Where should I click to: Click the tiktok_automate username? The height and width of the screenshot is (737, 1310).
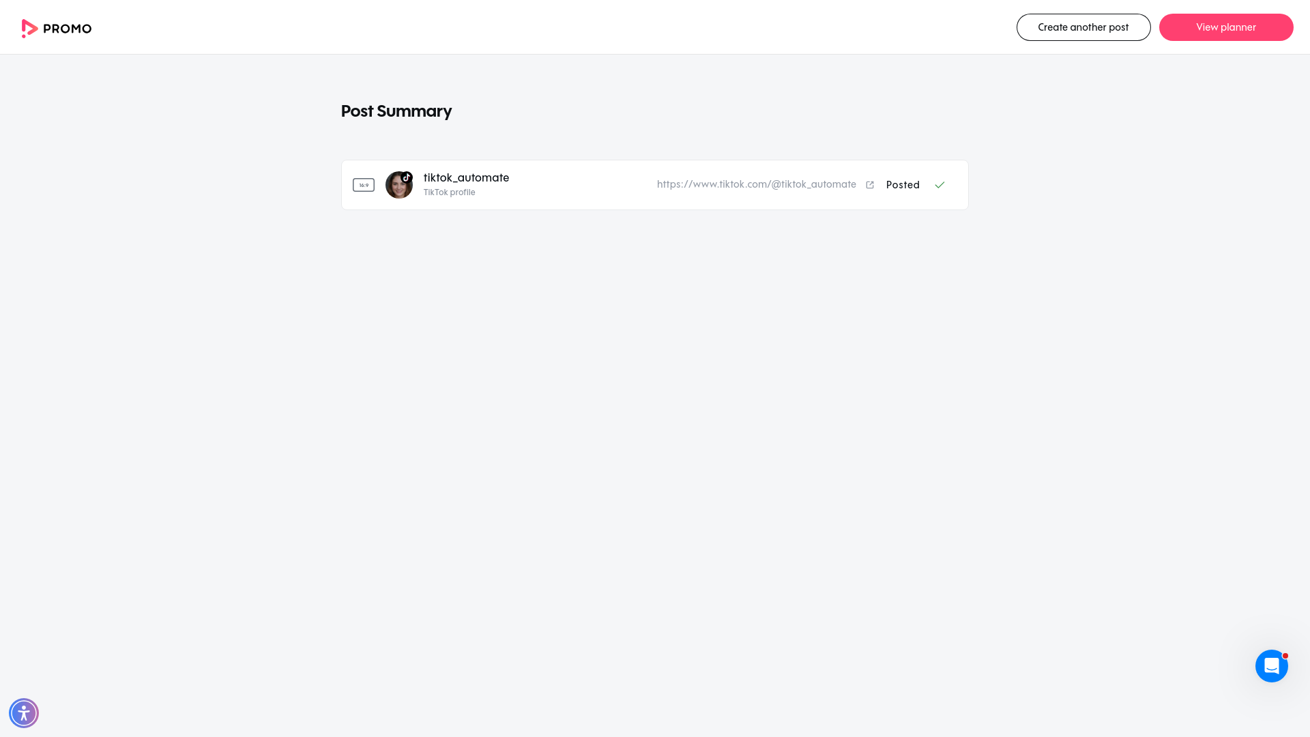[466, 177]
